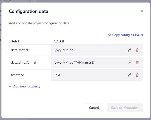This screenshot has width=151, height=120.
Task: Remove date_time_format using its trash icon
Action: [137, 62]
